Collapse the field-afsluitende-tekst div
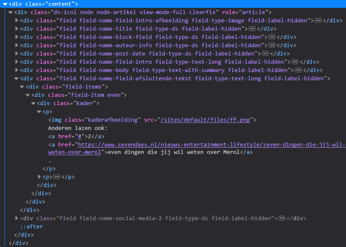The image size is (346, 247). point(17,79)
